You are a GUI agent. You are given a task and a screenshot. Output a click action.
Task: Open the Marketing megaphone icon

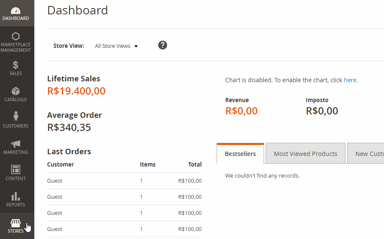[16, 144]
